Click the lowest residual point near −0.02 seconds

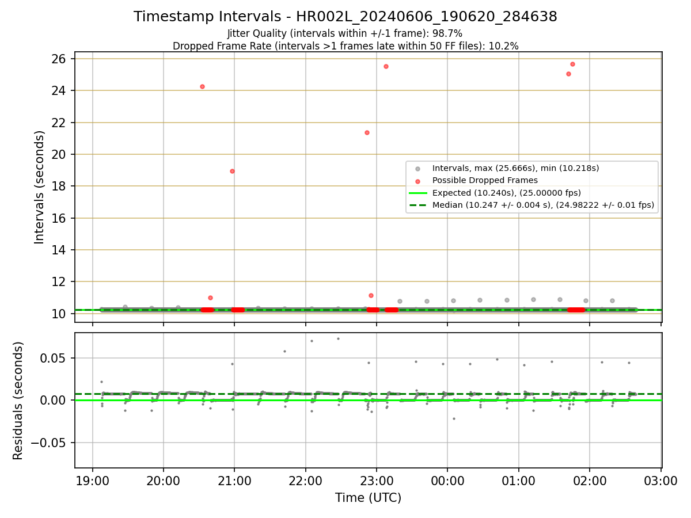pos(454,418)
